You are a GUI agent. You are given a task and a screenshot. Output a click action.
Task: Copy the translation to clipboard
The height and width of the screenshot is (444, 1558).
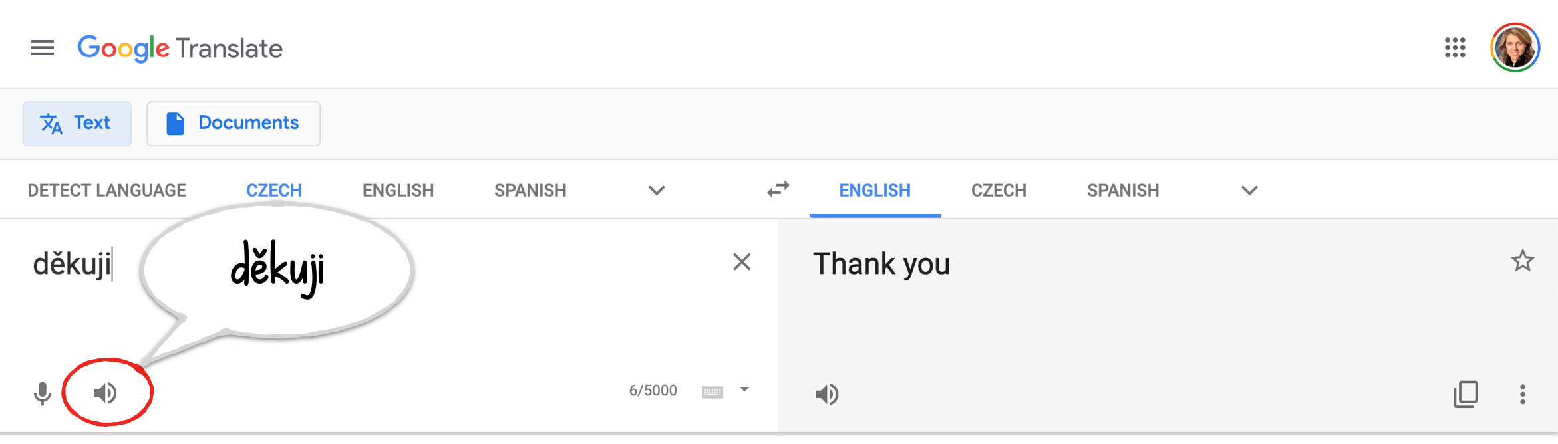click(x=1466, y=394)
